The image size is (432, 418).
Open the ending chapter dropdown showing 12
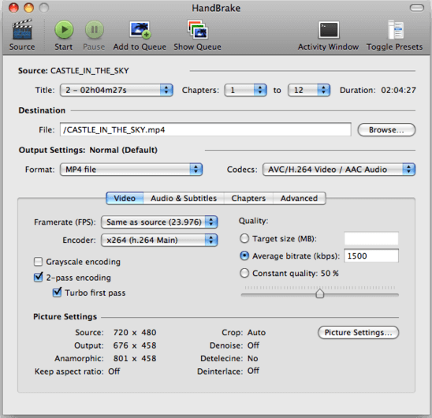tap(309, 90)
